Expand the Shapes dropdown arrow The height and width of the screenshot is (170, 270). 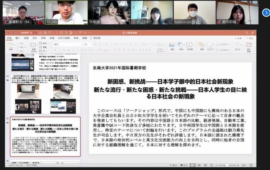point(184,45)
